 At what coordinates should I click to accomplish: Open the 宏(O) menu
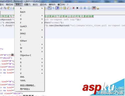(35, 4)
